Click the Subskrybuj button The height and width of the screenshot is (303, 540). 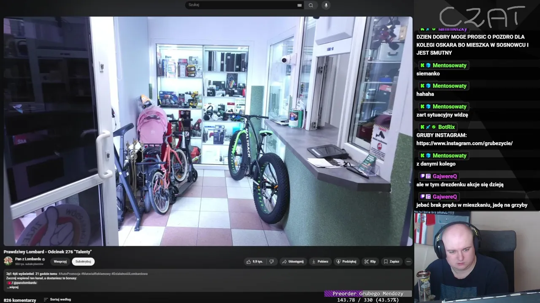click(x=83, y=261)
